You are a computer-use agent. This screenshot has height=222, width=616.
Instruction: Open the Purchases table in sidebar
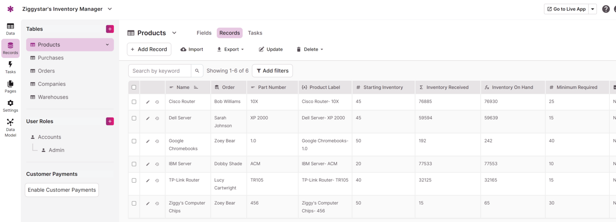pyautogui.click(x=51, y=58)
